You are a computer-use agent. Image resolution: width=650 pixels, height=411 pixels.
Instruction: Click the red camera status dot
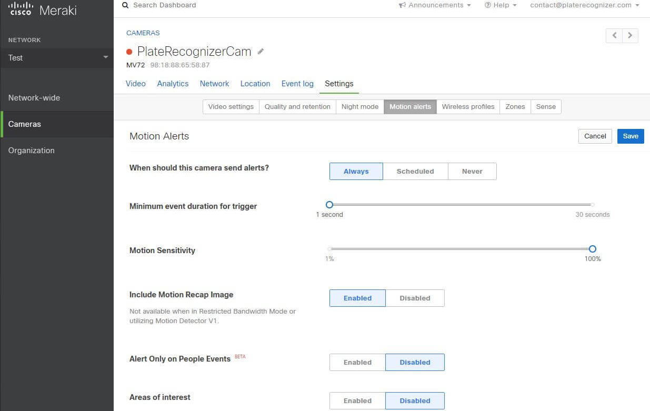[x=129, y=52]
